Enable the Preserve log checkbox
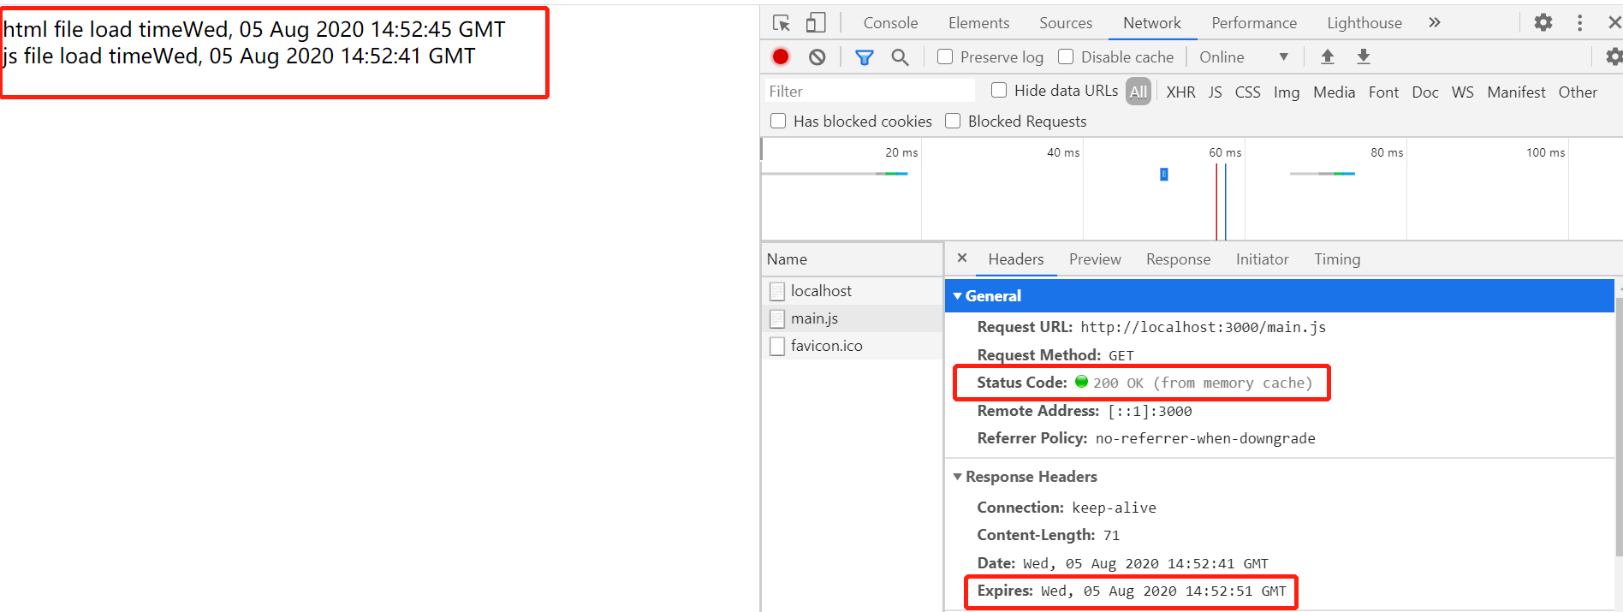 click(945, 57)
